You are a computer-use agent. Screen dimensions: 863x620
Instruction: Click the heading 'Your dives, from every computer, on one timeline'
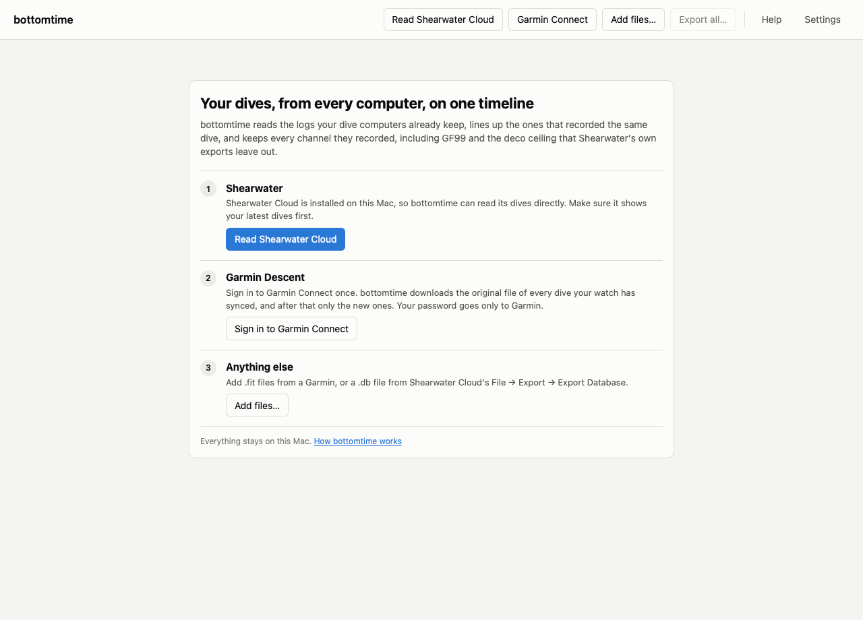tap(367, 103)
